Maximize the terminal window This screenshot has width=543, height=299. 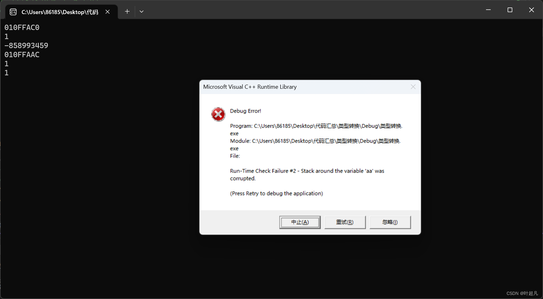pos(510,10)
